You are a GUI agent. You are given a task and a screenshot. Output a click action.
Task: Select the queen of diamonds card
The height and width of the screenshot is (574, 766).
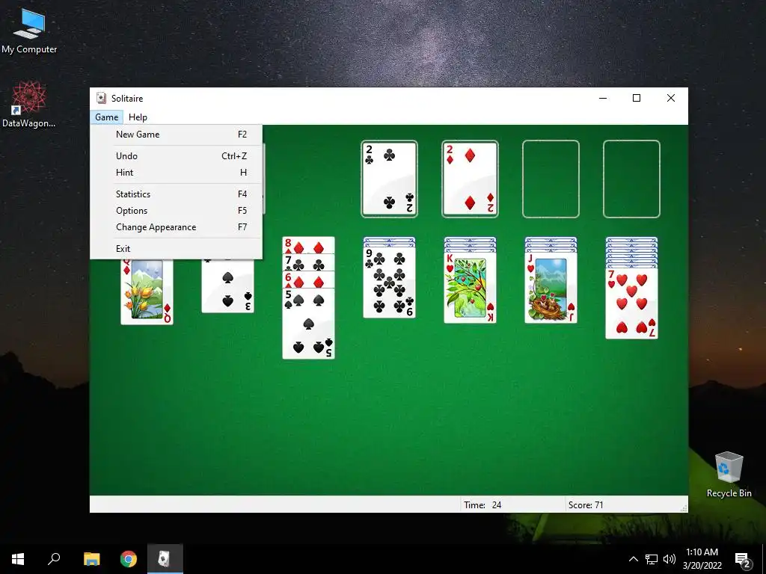pos(147,291)
